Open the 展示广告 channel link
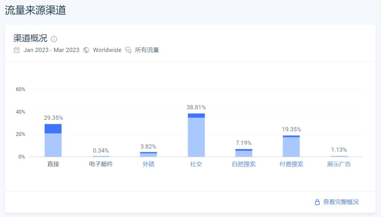381x217 pixels. (339, 164)
